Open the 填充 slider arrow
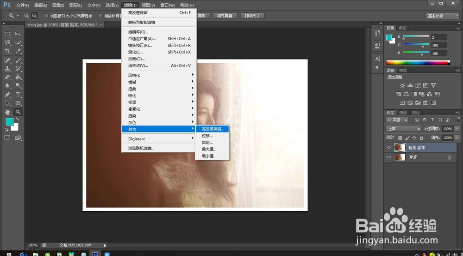 click(457, 138)
